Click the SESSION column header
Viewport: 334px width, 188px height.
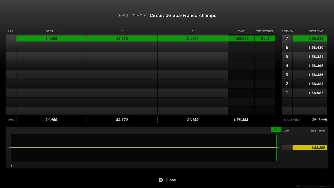tap(288, 31)
